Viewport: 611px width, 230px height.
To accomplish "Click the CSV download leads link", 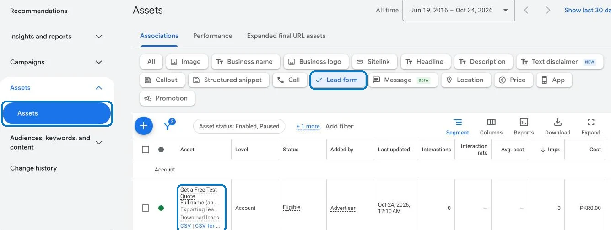I will [x=185, y=226].
